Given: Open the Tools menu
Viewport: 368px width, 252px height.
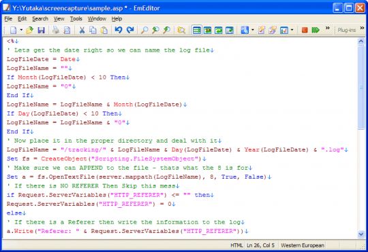Looking at the screenshot, I should pos(76,19).
